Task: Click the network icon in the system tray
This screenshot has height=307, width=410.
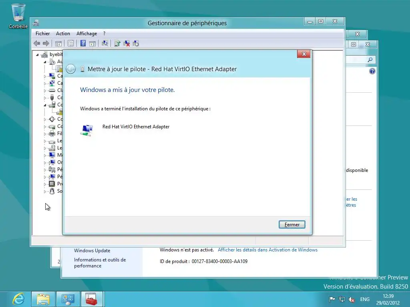Action: click(342, 299)
